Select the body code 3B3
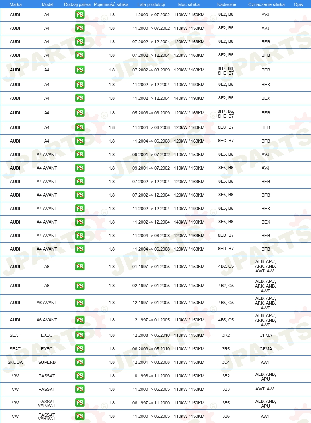311x423 pixels. 226,389
